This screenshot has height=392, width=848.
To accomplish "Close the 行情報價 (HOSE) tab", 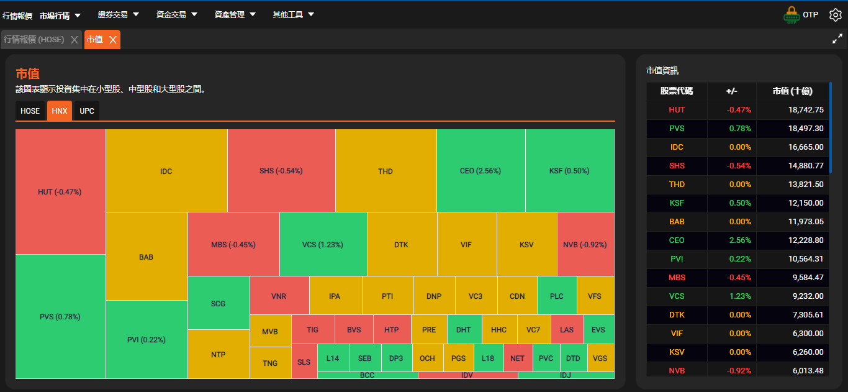I will (x=74, y=40).
